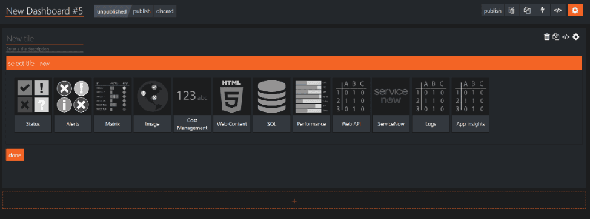Click the unpublished status label
The width and height of the screenshot is (590, 219).
[111, 11]
